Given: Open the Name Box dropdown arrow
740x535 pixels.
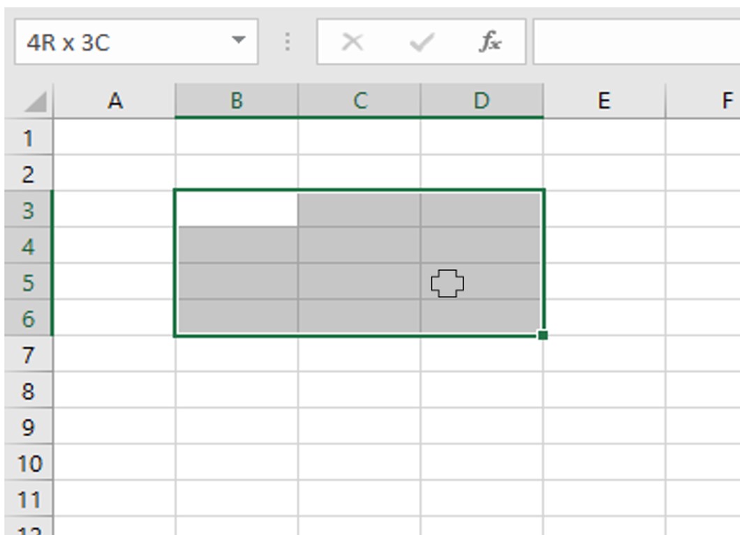Looking at the screenshot, I should (x=237, y=42).
